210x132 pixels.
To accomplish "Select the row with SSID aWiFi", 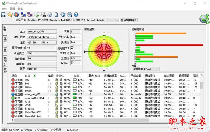I will (x=105, y=105).
